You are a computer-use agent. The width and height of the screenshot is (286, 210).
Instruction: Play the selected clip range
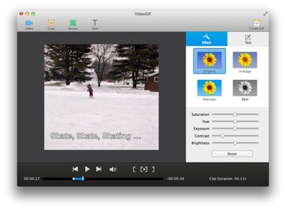(144, 169)
